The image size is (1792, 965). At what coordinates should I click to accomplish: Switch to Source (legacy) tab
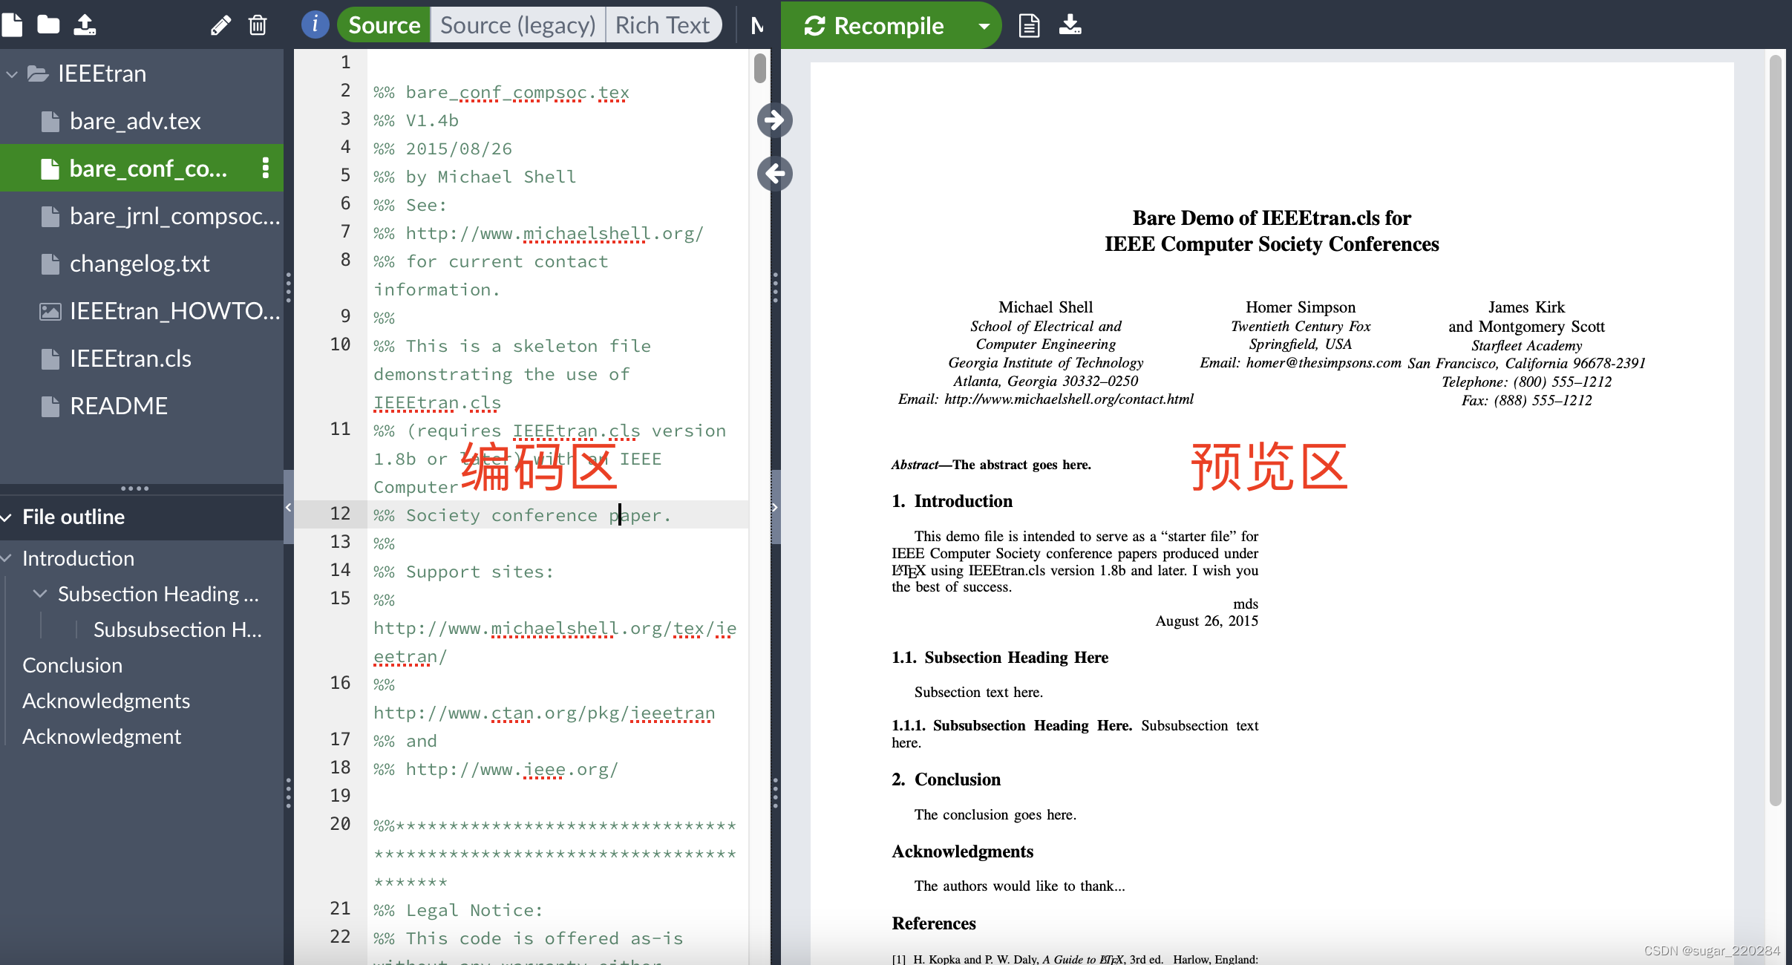click(516, 25)
